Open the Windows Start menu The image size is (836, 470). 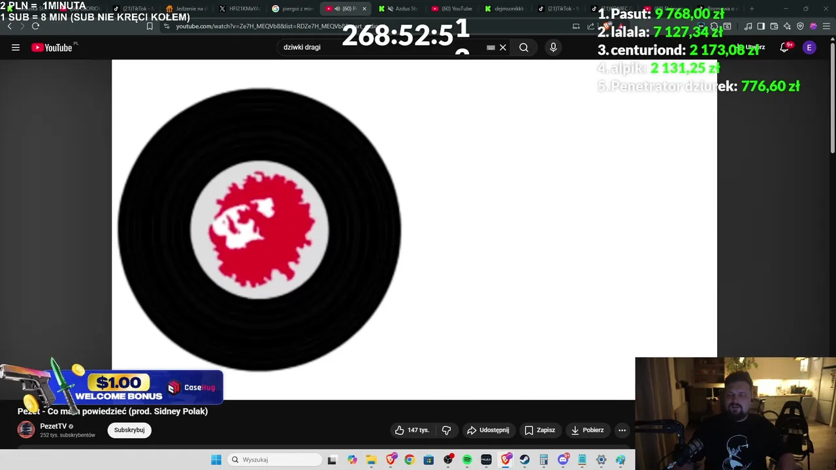tap(216, 460)
